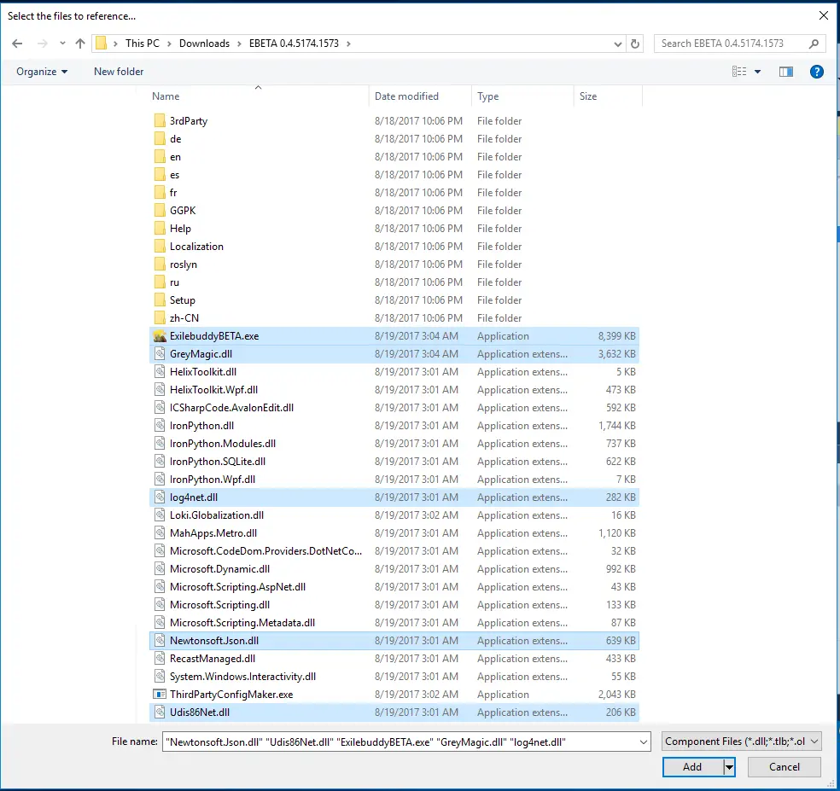Click the File name input field
840x791 pixels.
400,742
